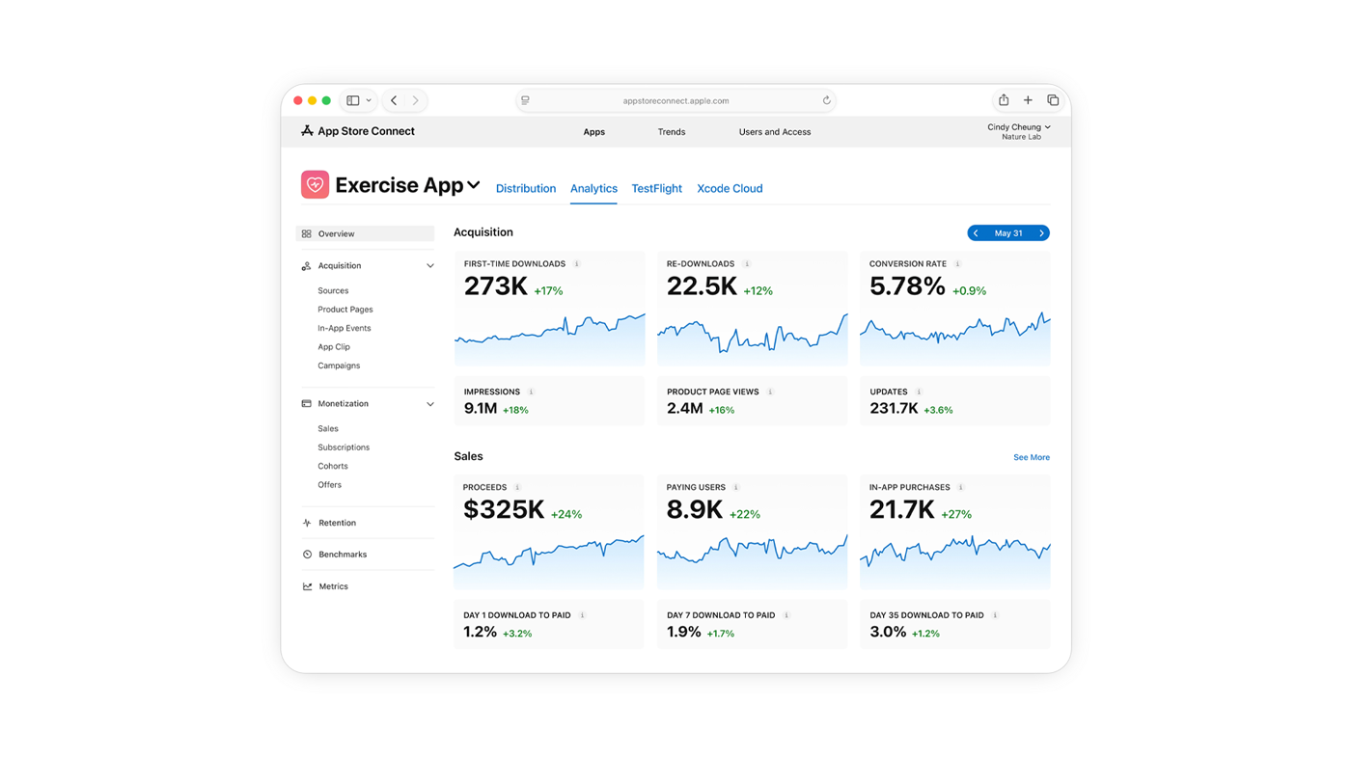Click the appstoreconnect.apple.com address field

coord(675,100)
